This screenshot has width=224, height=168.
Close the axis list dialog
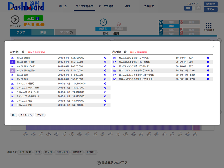pos(213,47)
